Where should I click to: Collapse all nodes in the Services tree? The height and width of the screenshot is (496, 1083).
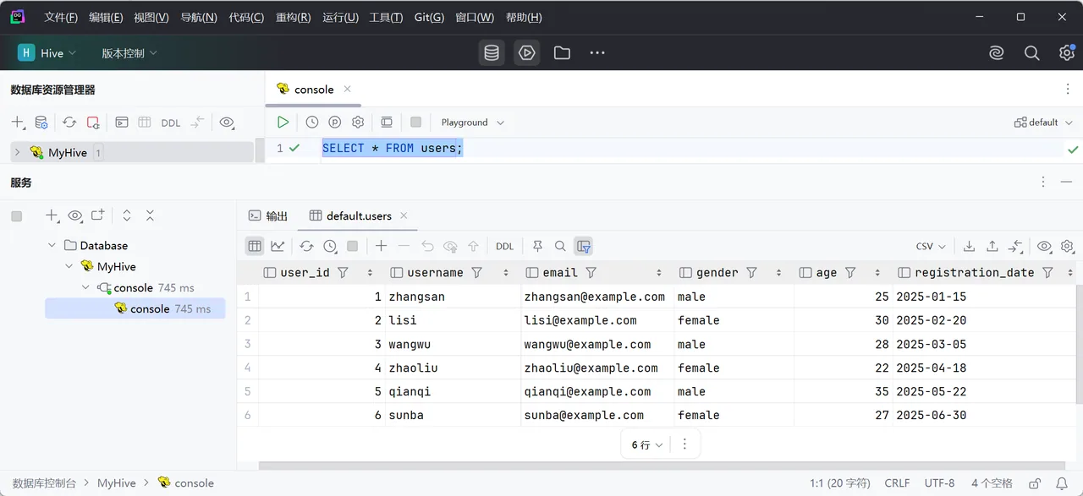(150, 215)
